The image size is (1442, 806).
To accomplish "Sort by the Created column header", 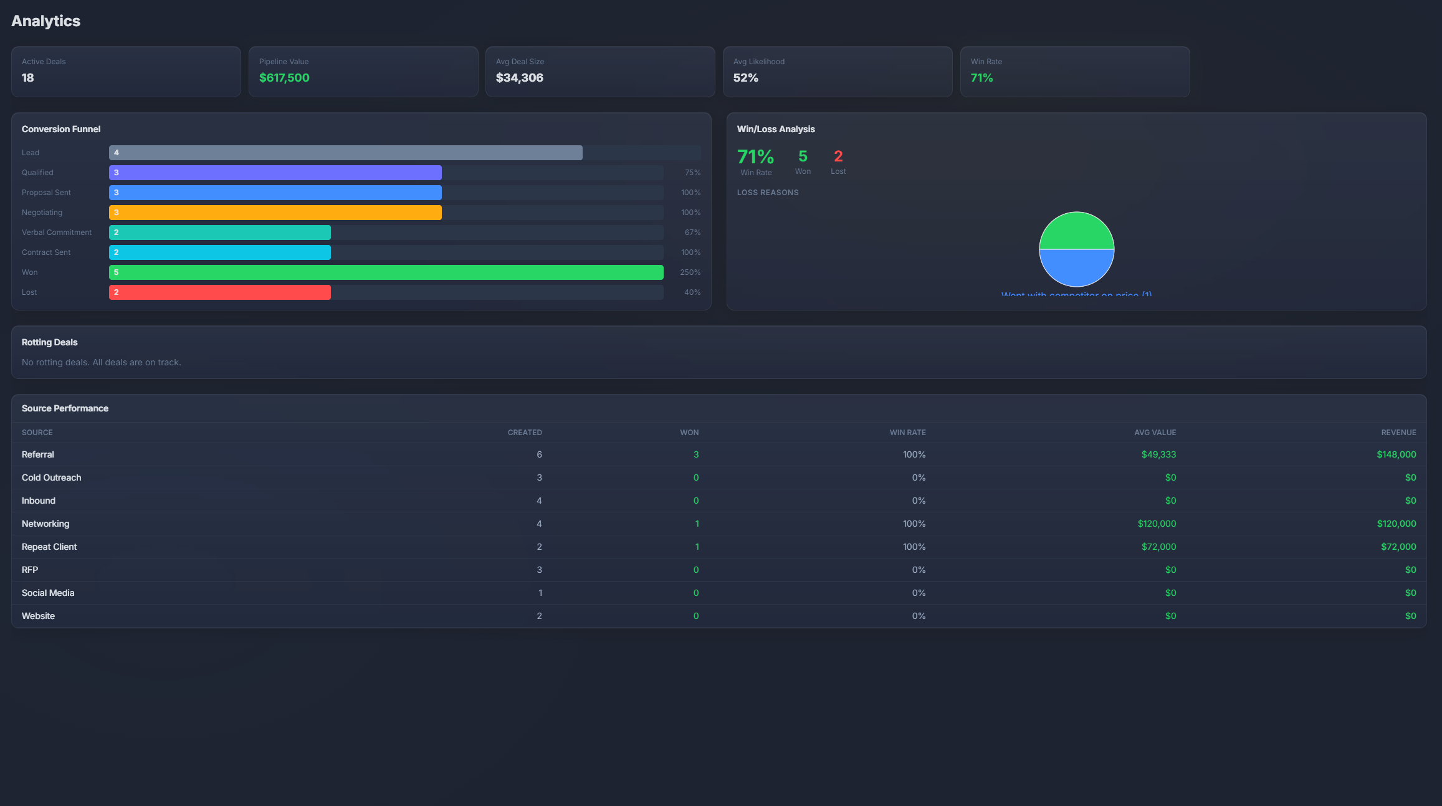I will click(525, 432).
